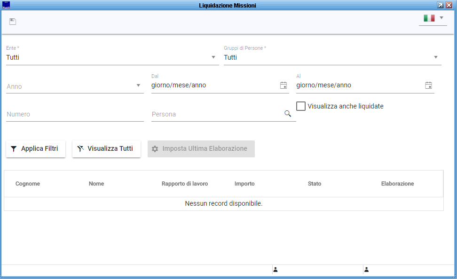The height and width of the screenshot is (279, 457).
Task: Click the first person status bar icon
Action: pos(276,270)
